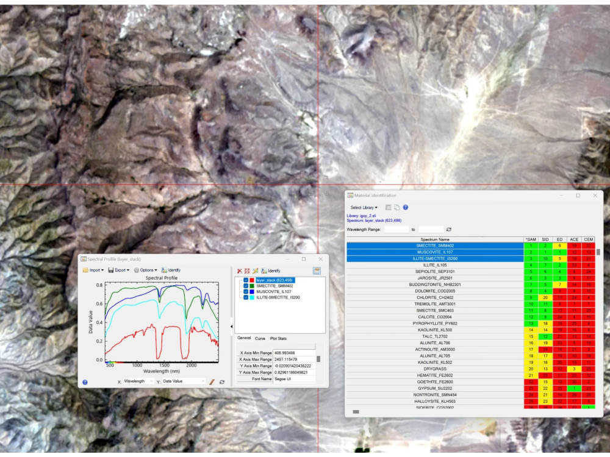Click the Spectral Profile window title icon
Viewport: 610px width, 457px height.
click(84, 259)
